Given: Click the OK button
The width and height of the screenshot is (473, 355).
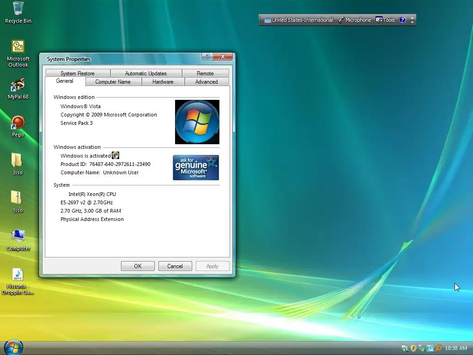Looking at the screenshot, I should pyautogui.click(x=138, y=266).
